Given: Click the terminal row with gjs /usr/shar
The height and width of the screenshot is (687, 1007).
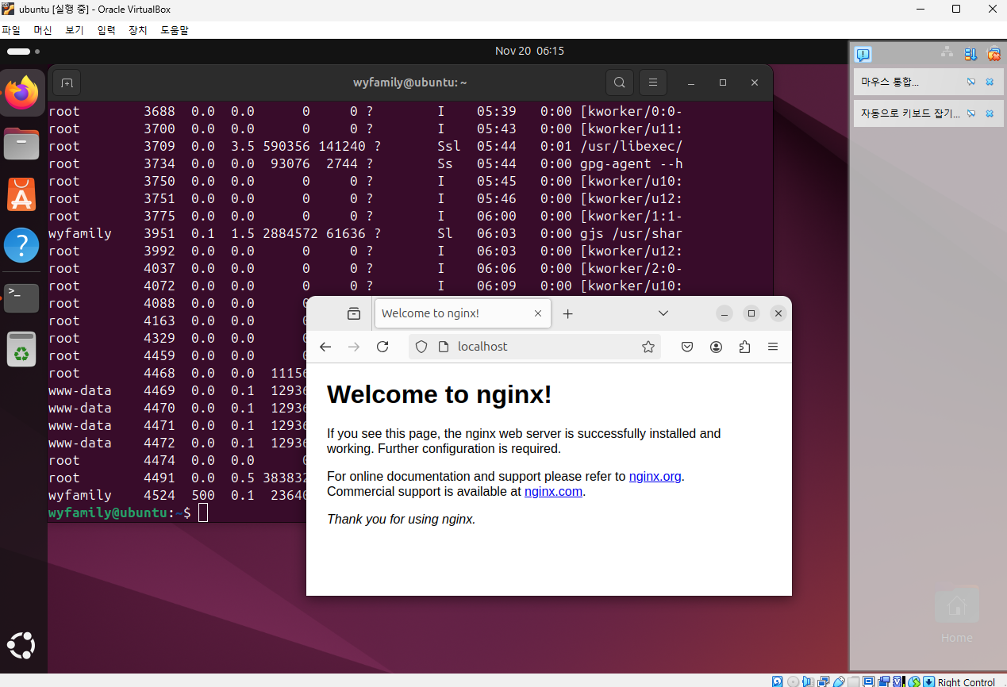Looking at the screenshot, I should tap(366, 233).
